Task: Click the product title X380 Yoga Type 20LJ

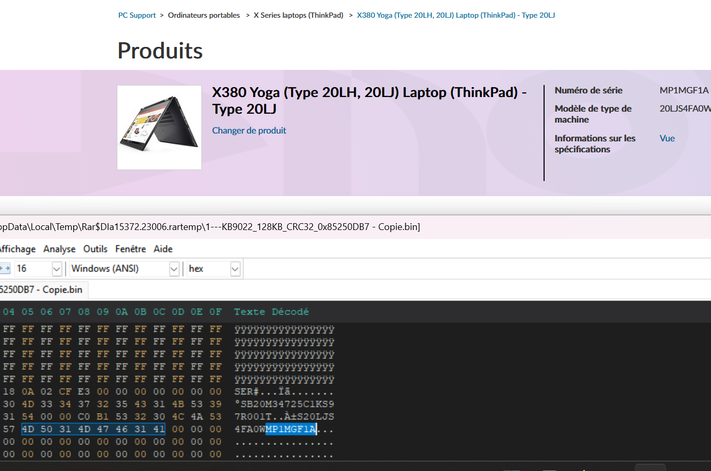Action: [x=369, y=101]
